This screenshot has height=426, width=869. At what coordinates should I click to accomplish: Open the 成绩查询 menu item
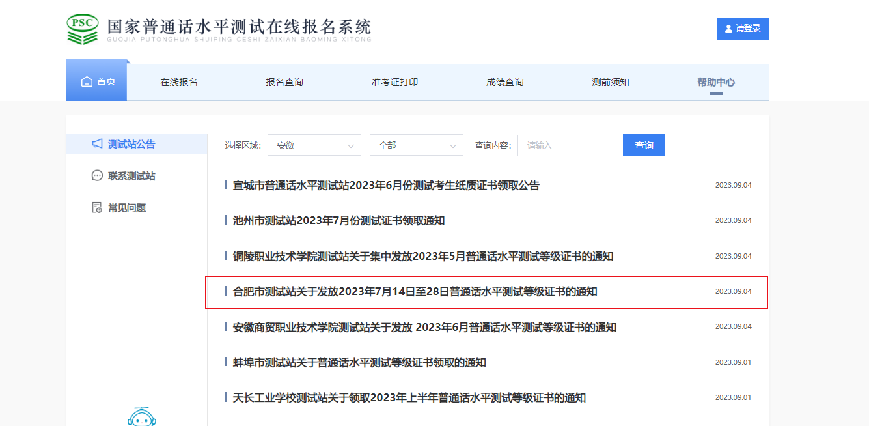click(504, 82)
